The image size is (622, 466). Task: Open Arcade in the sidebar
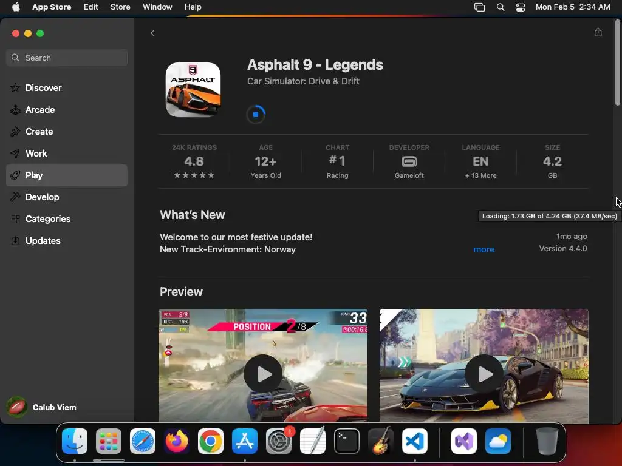pos(67,110)
